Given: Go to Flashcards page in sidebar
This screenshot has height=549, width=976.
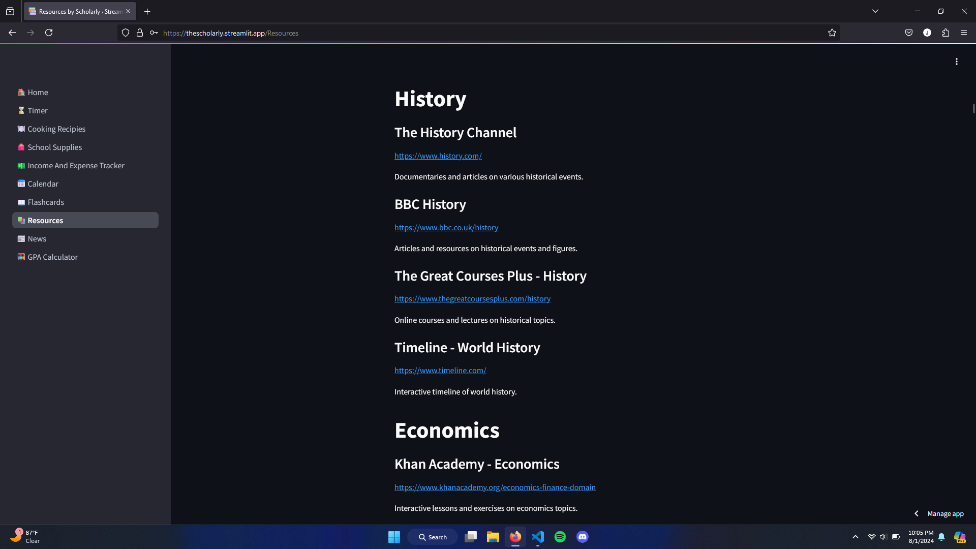Looking at the screenshot, I should [46, 202].
